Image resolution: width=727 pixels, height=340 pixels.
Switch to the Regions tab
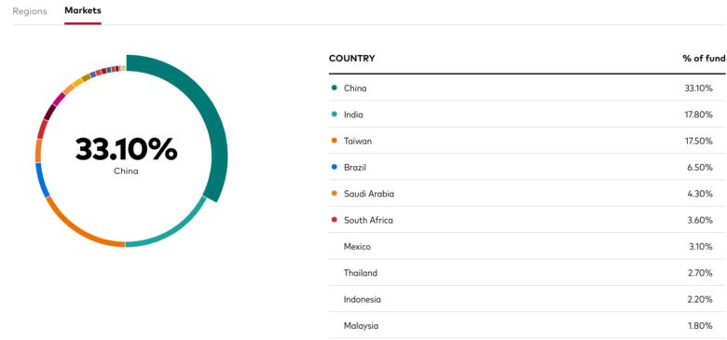[x=30, y=11]
